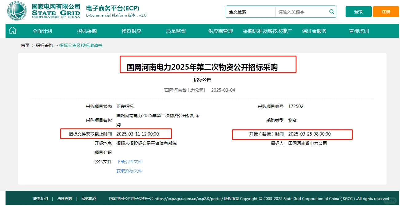Click the 登录 button
Image resolution: width=400 pixels, height=207 pixels.
coord(358,12)
